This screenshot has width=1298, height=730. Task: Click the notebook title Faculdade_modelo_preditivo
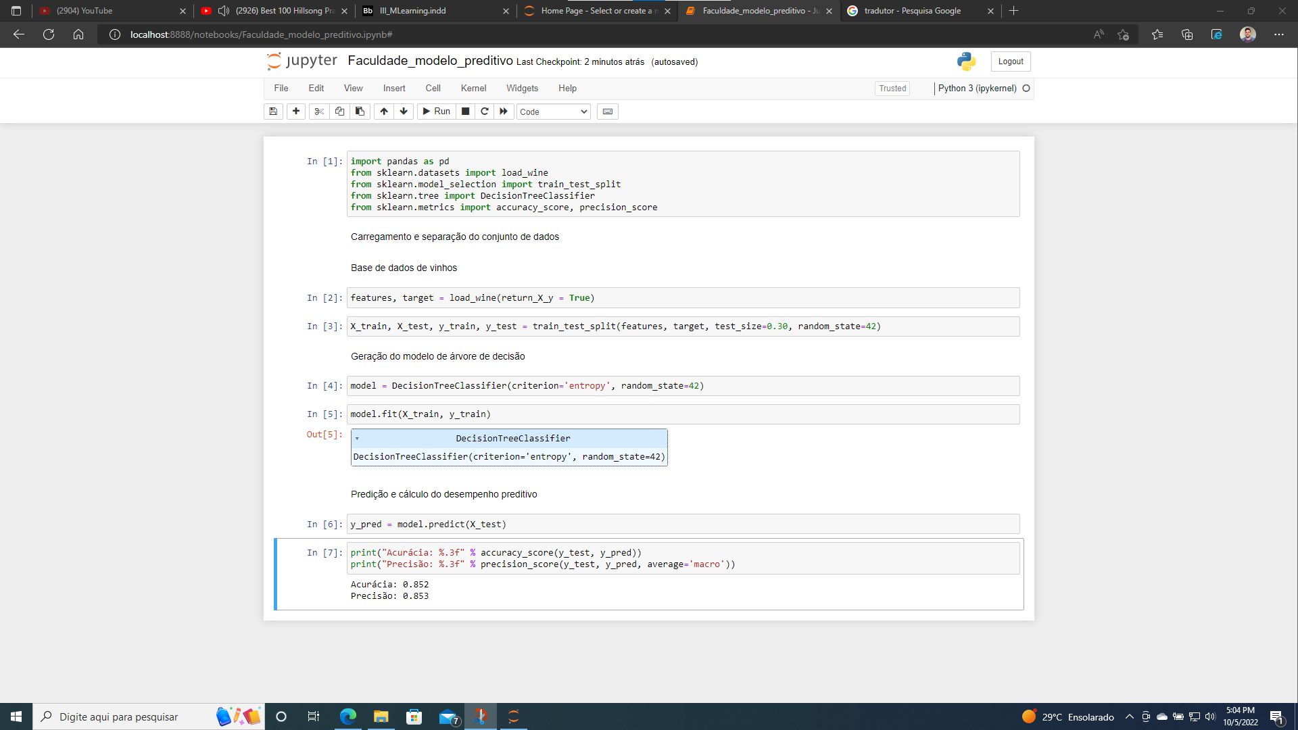pyautogui.click(x=430, y=61)
